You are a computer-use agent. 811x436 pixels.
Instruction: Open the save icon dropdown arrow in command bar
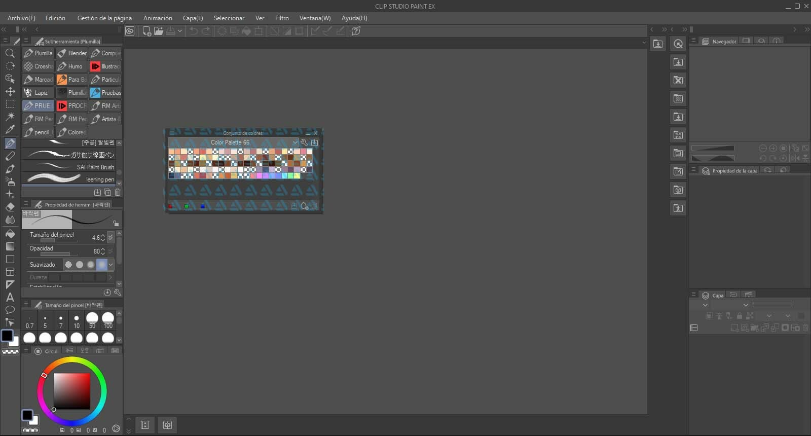tap(179, 31)
